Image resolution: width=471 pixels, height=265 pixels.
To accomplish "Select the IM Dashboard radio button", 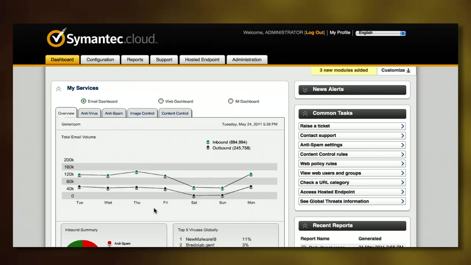I will (x=231, y=101).
